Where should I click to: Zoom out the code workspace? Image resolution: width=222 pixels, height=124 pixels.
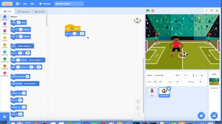pyautogui.click(x=138, y=108)
